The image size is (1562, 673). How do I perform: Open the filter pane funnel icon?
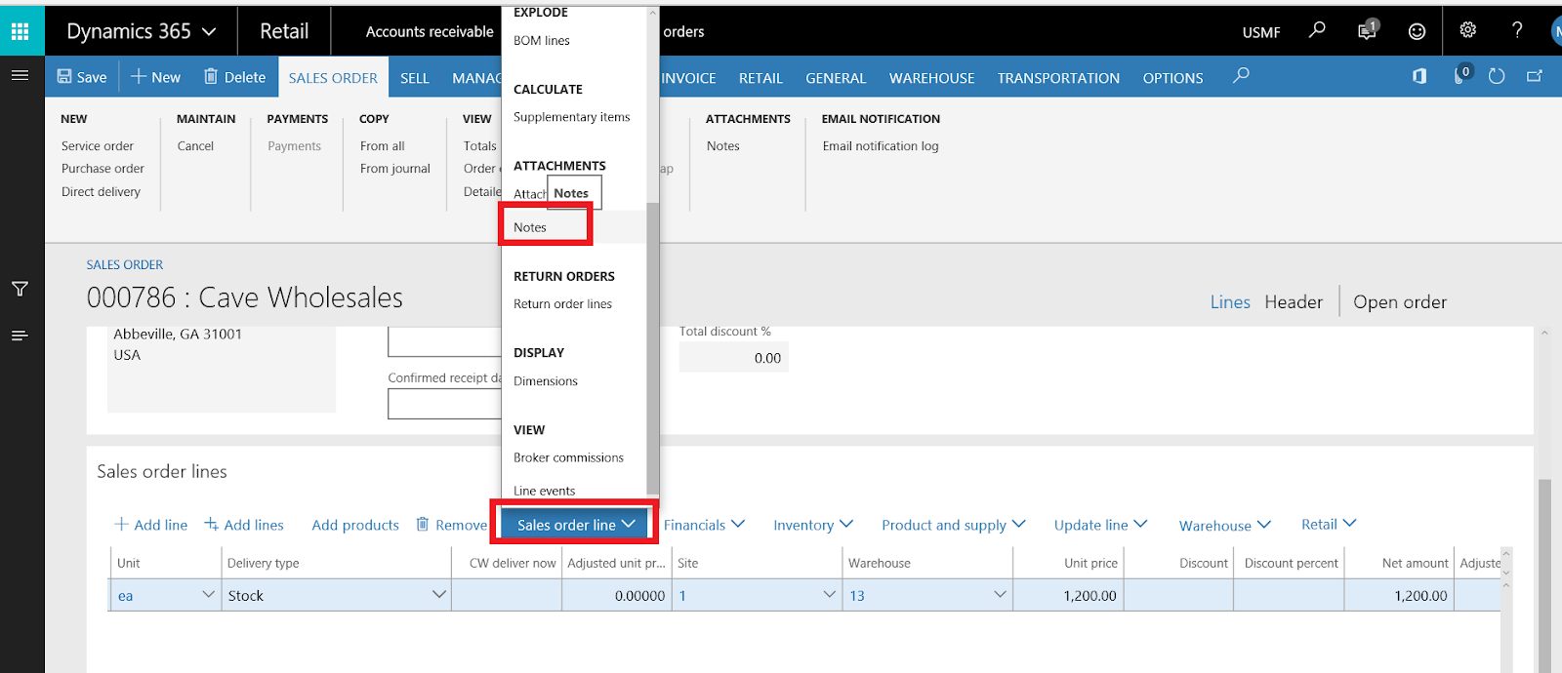[x=20, y=289]
